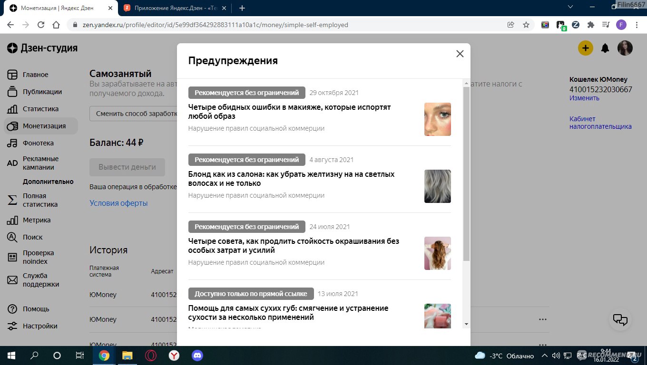Click the long wavy hair thumbnail
Viewport: 647px width, 365px height.
[438, 253]
